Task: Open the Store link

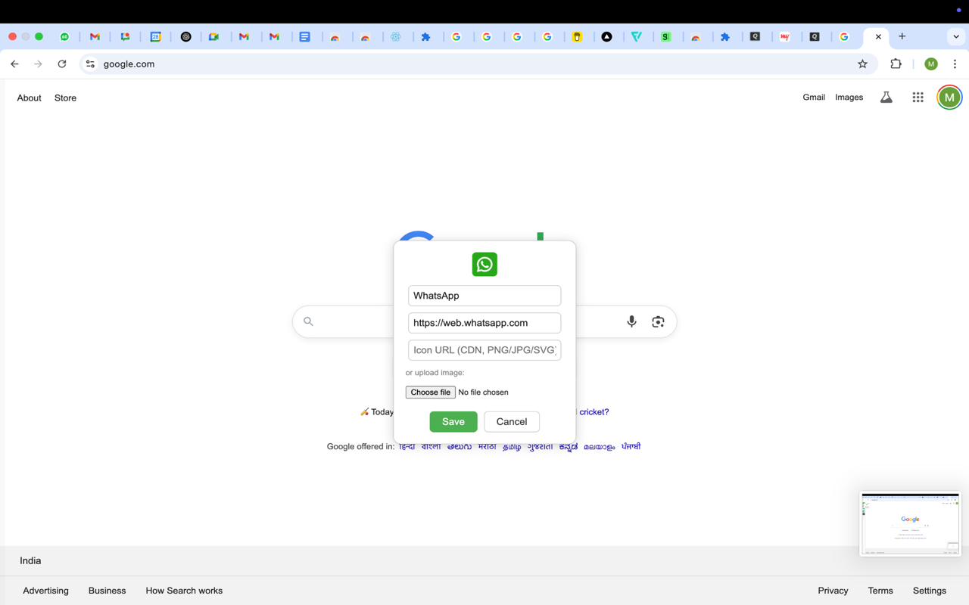Action: (x=65, y=98)
